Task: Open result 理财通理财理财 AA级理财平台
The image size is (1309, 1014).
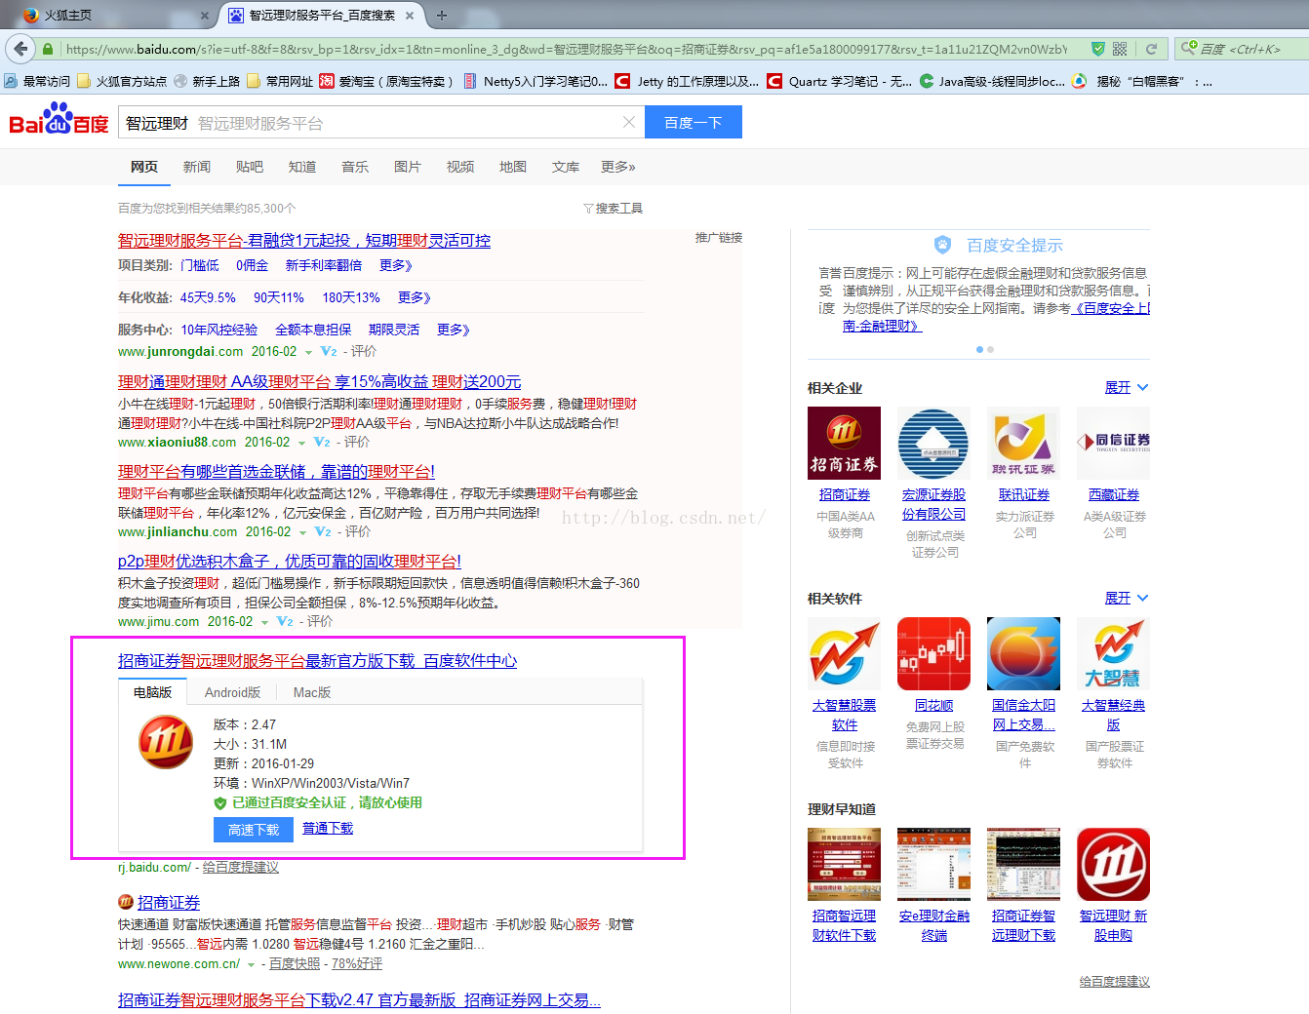Action: [x=320, y=381]
